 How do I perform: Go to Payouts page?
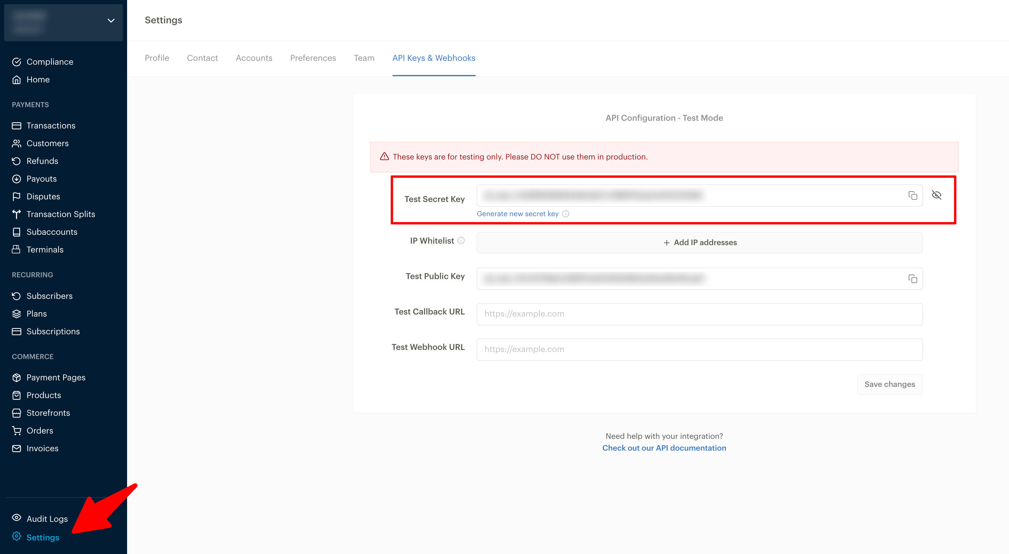(41, 179)
